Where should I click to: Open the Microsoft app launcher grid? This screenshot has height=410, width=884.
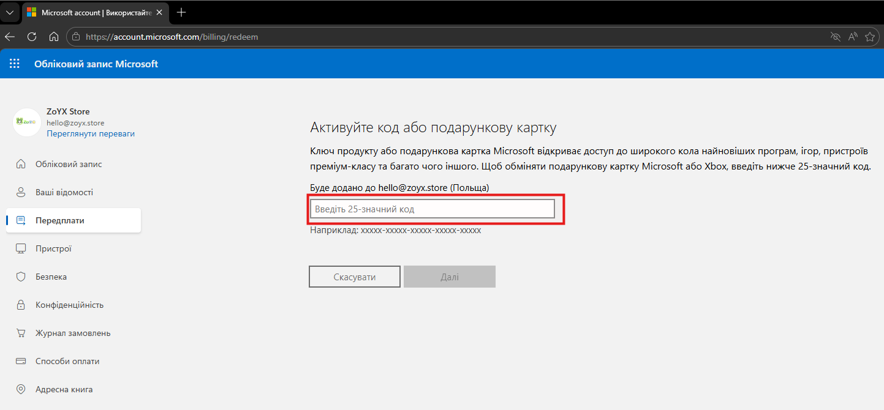coord(15,64)
